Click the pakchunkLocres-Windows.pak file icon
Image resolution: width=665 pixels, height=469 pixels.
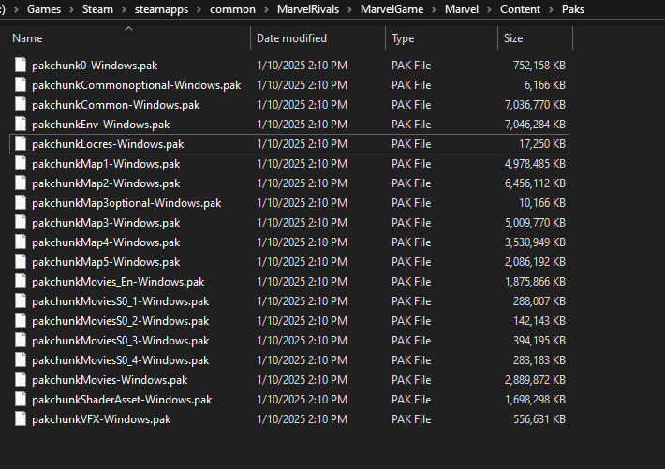click(21, 143)
